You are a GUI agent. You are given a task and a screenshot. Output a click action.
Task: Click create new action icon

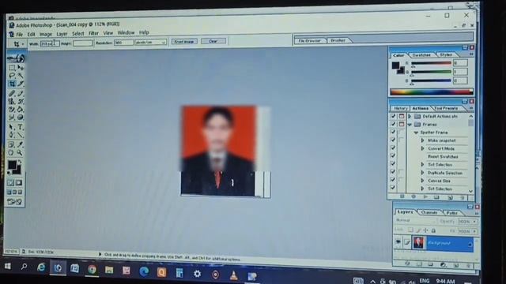coord(450,197)
